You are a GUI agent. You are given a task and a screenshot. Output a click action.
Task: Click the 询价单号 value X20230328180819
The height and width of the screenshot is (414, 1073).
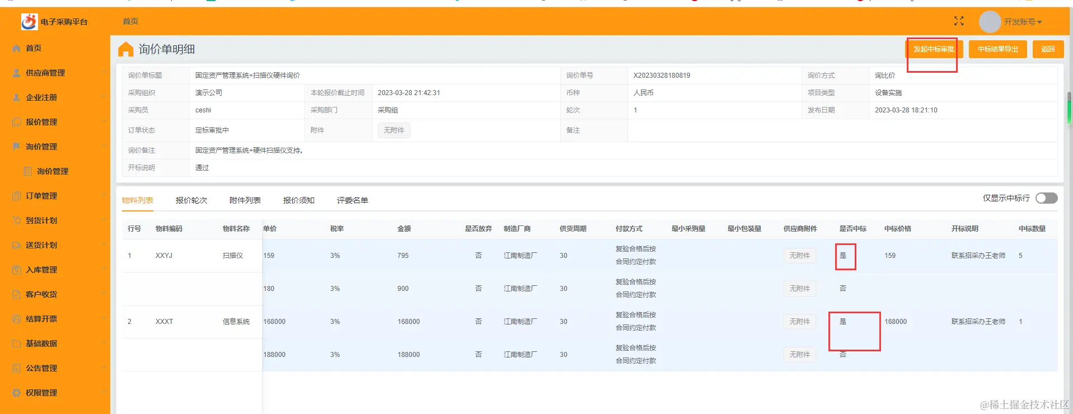click(662, 76)
